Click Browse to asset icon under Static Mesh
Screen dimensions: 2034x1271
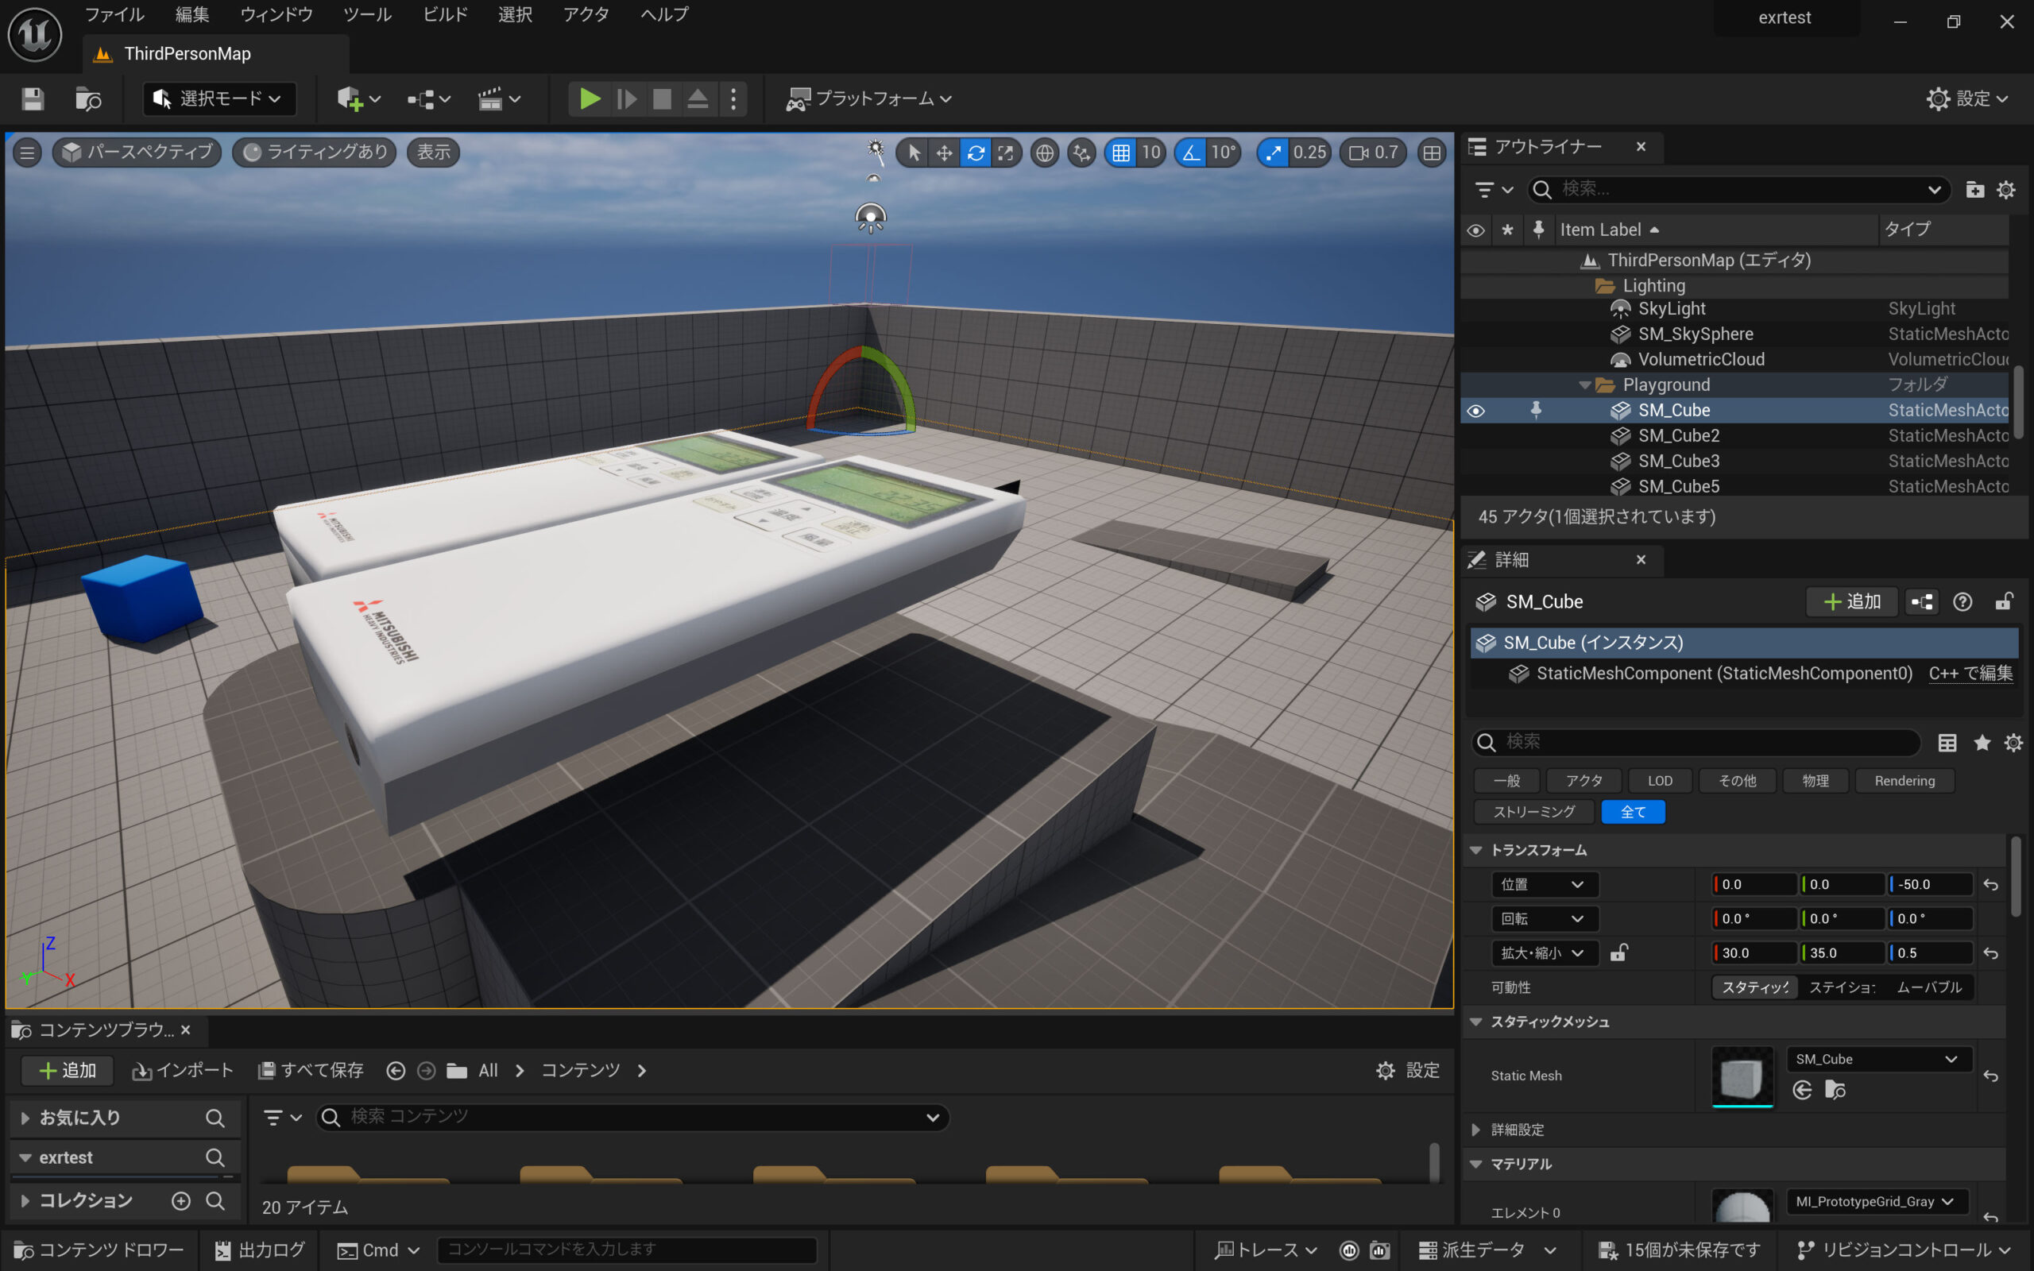tap(1835, 1090)
